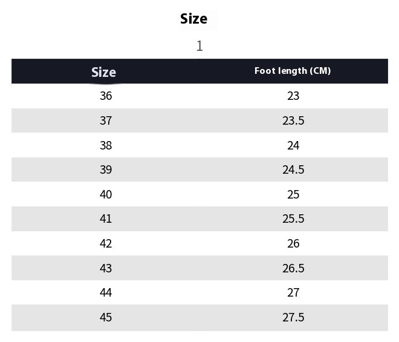Click the 25.5 foot length cell
This screenshot has height=342, width=399.
click(293, 219)
